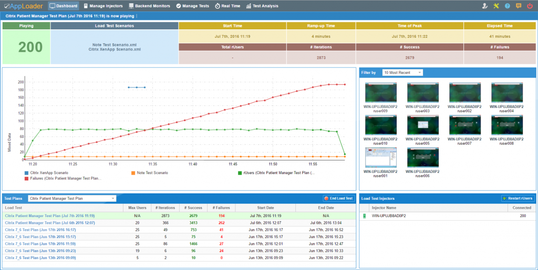This screenshot has width=538, height=270.
Task: Click the red power logout icon
Action: [x=530, y=6]
